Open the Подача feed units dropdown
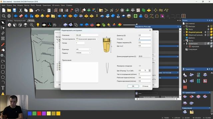 point(83,53)
